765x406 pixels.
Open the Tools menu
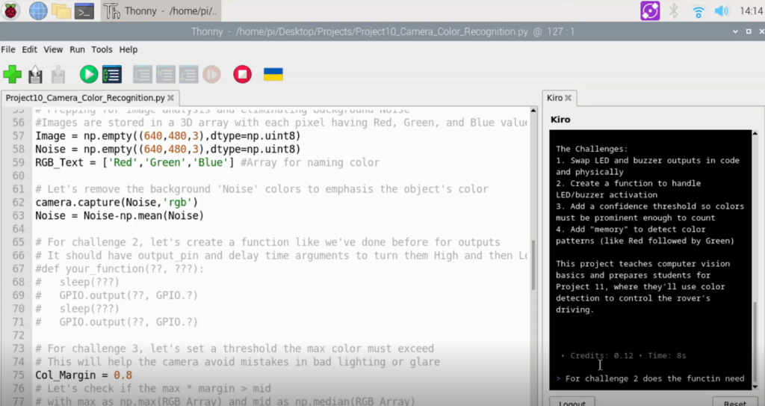tap(102, 49)
